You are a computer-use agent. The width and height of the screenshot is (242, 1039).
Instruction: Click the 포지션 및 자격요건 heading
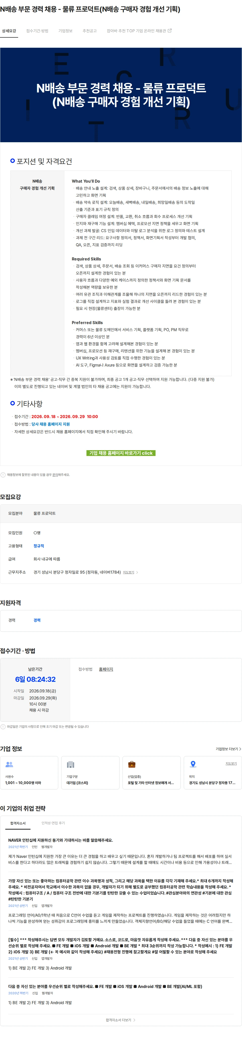44,161
